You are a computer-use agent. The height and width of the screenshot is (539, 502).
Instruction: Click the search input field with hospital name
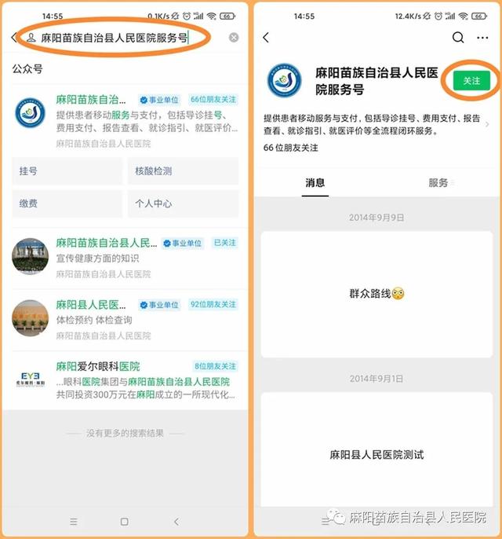[x=125, y=38]
